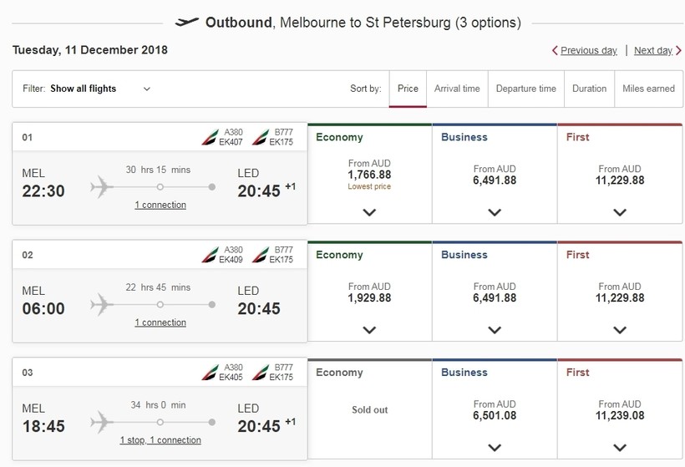Click the Emirates logo beside EK405

tap(210, 373)
